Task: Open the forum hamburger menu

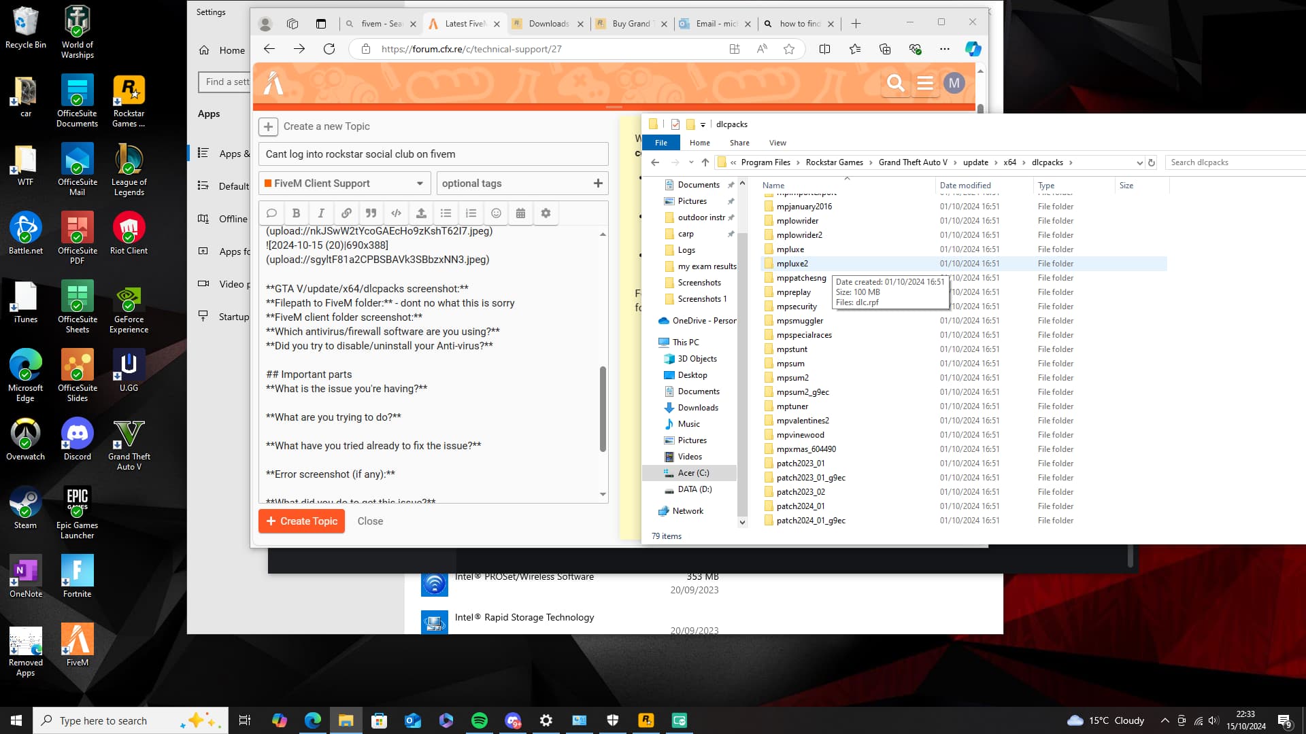Action: [x=924, y=84]
